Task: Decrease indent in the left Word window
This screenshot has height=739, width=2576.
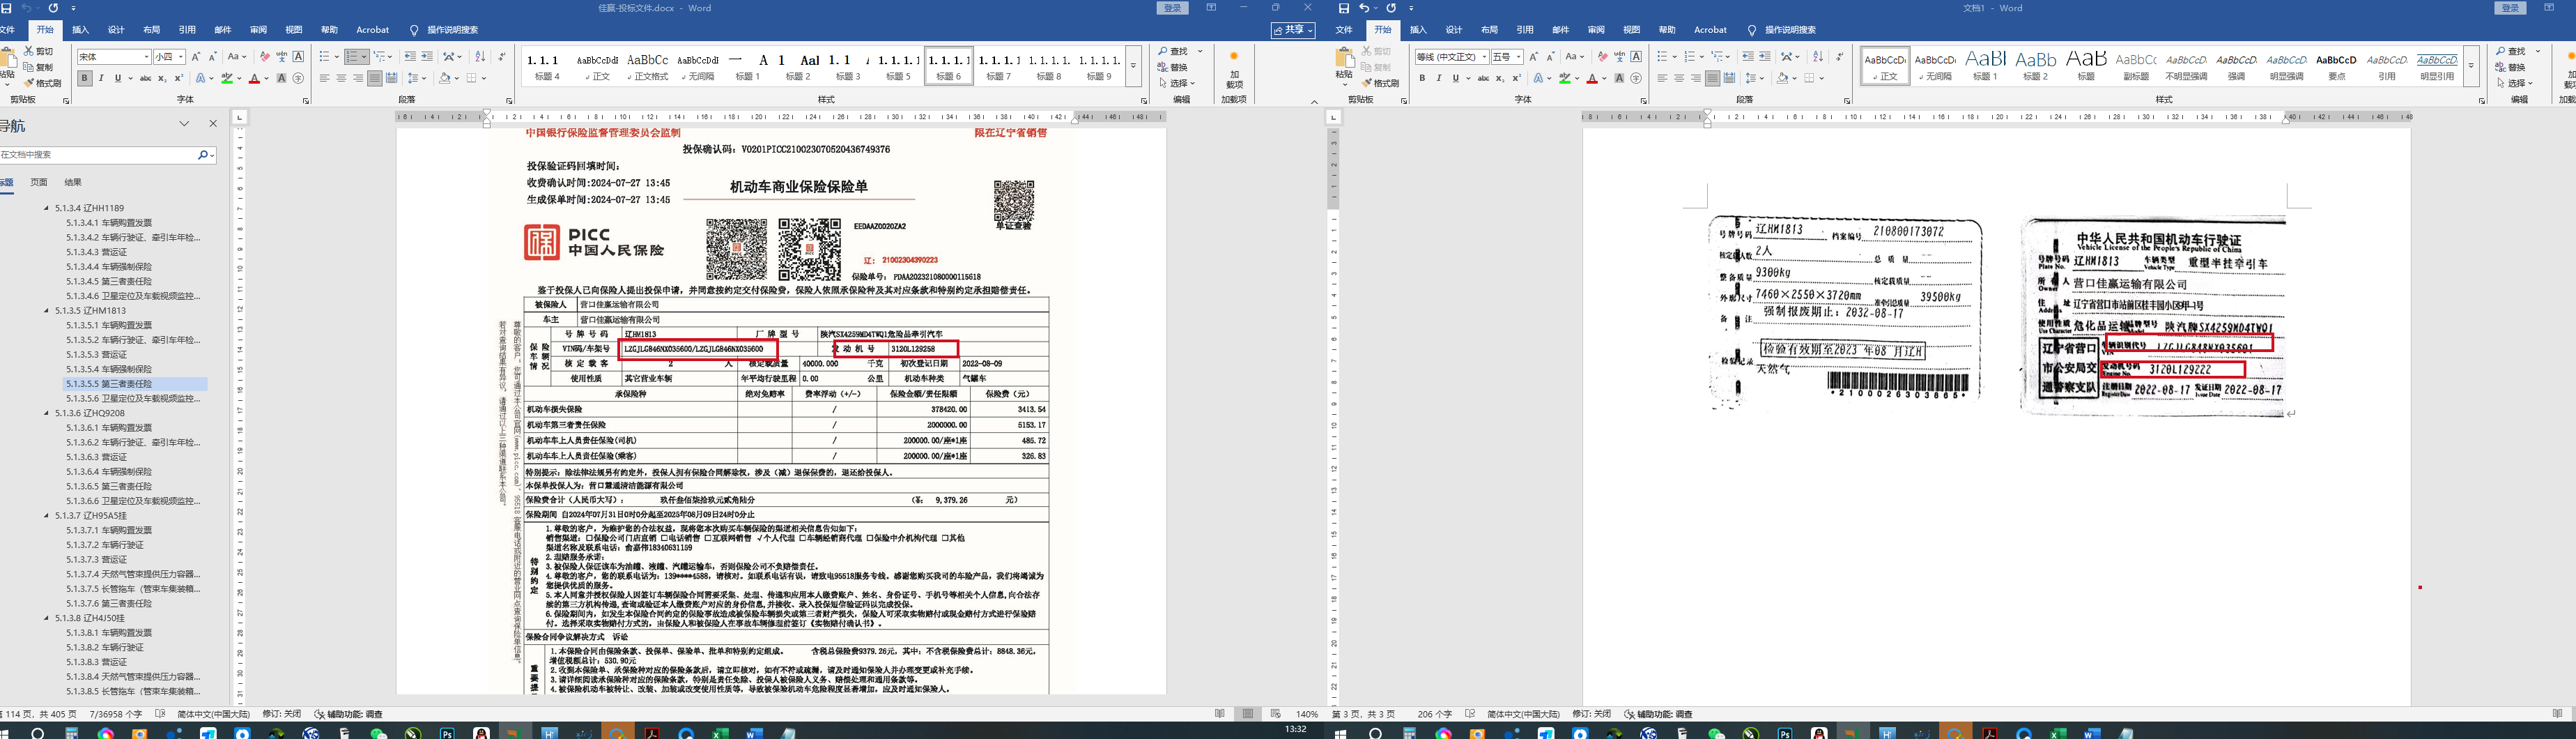Action: 410,57
